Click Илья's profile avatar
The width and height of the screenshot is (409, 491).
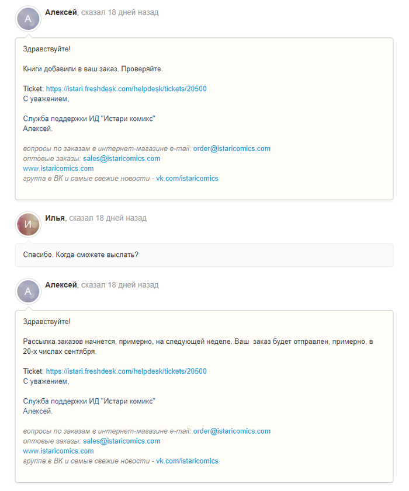pyautogui.click(x=28, y=224)
